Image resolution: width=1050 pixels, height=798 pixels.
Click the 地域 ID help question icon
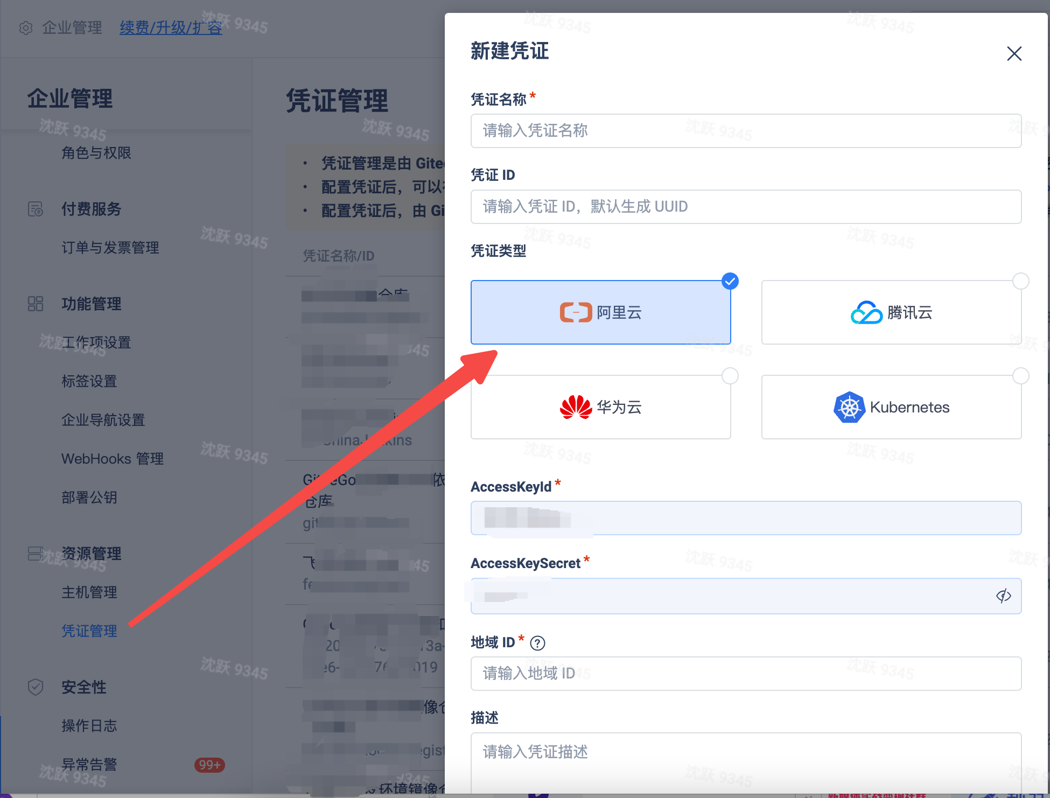pyautogui.click(x=537, y=643)
